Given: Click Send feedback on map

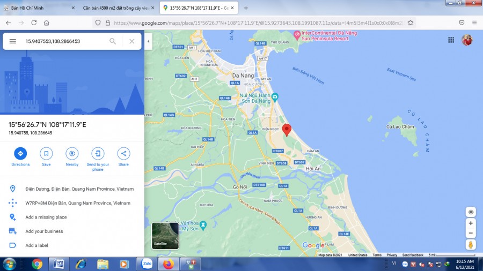Looking at the screenshot, I should [x=413, y=255].
